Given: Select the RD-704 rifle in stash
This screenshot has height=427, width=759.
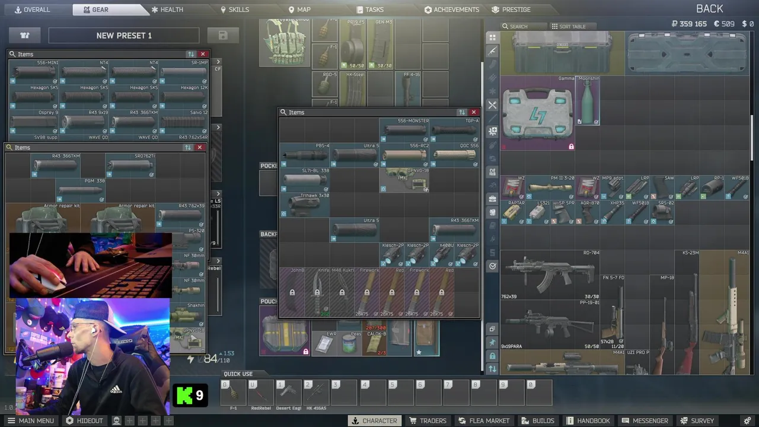Looking at the screenshot, I should [x=550, y=275].
